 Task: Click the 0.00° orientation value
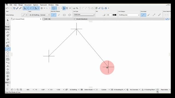pos(43,90)
